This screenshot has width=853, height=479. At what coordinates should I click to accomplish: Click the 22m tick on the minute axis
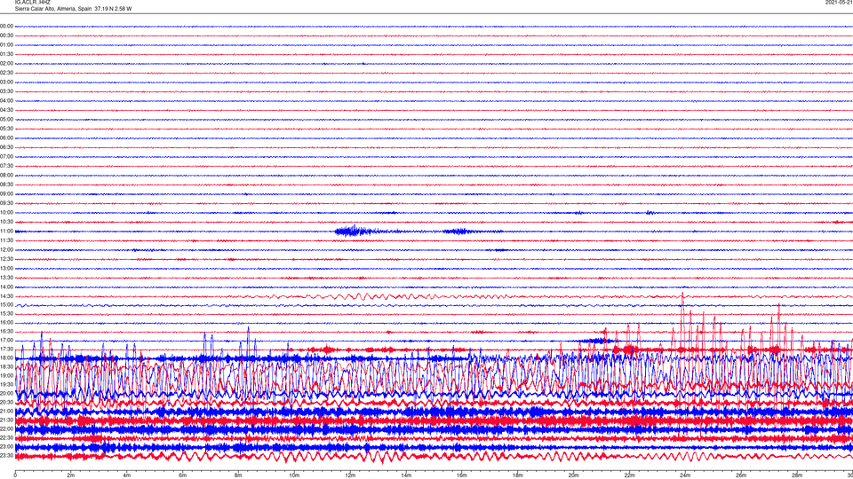[629, 475]
